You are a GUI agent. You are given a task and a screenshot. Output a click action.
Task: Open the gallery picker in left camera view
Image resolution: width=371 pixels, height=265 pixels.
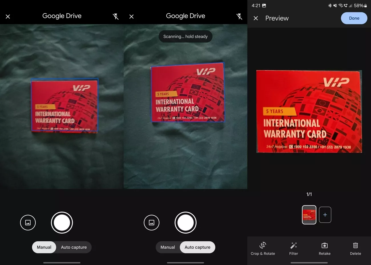click(x=28, y=222)
